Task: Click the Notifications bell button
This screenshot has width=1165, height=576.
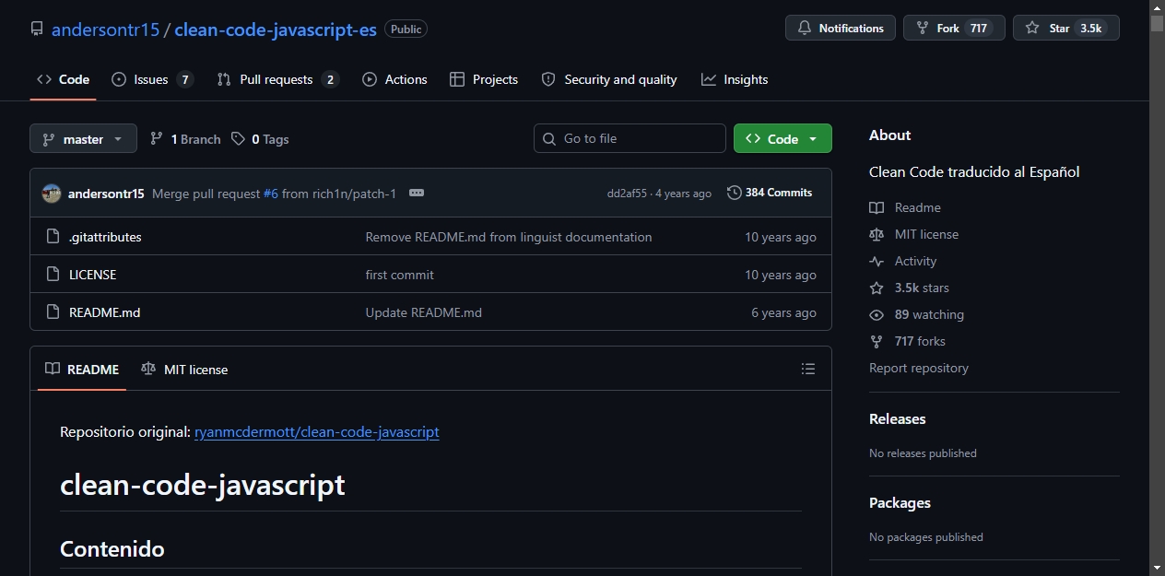Action: pyautogui.click(x=841, y=29)
